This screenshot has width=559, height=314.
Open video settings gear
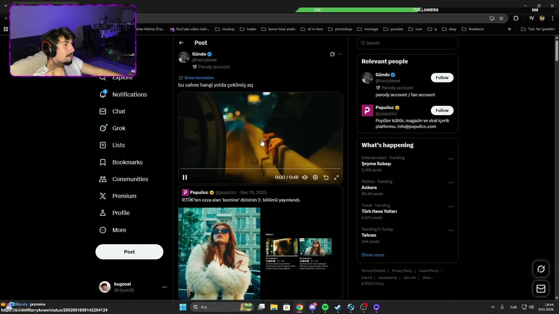point(315,177)
